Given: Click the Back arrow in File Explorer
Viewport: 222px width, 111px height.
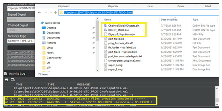Looking at the screenshot, I should tap(39, 12).
